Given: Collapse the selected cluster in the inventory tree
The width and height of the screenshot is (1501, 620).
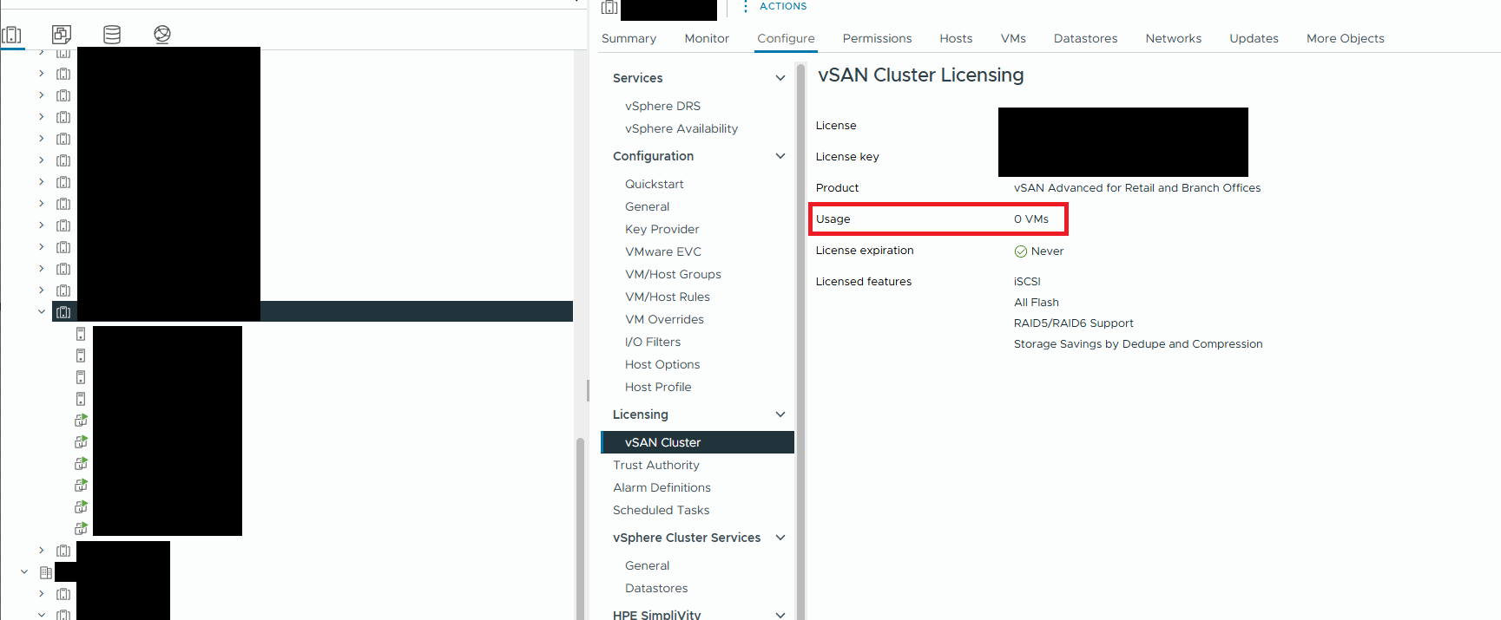Looking at the screenshot, I should tap(42, 311).
